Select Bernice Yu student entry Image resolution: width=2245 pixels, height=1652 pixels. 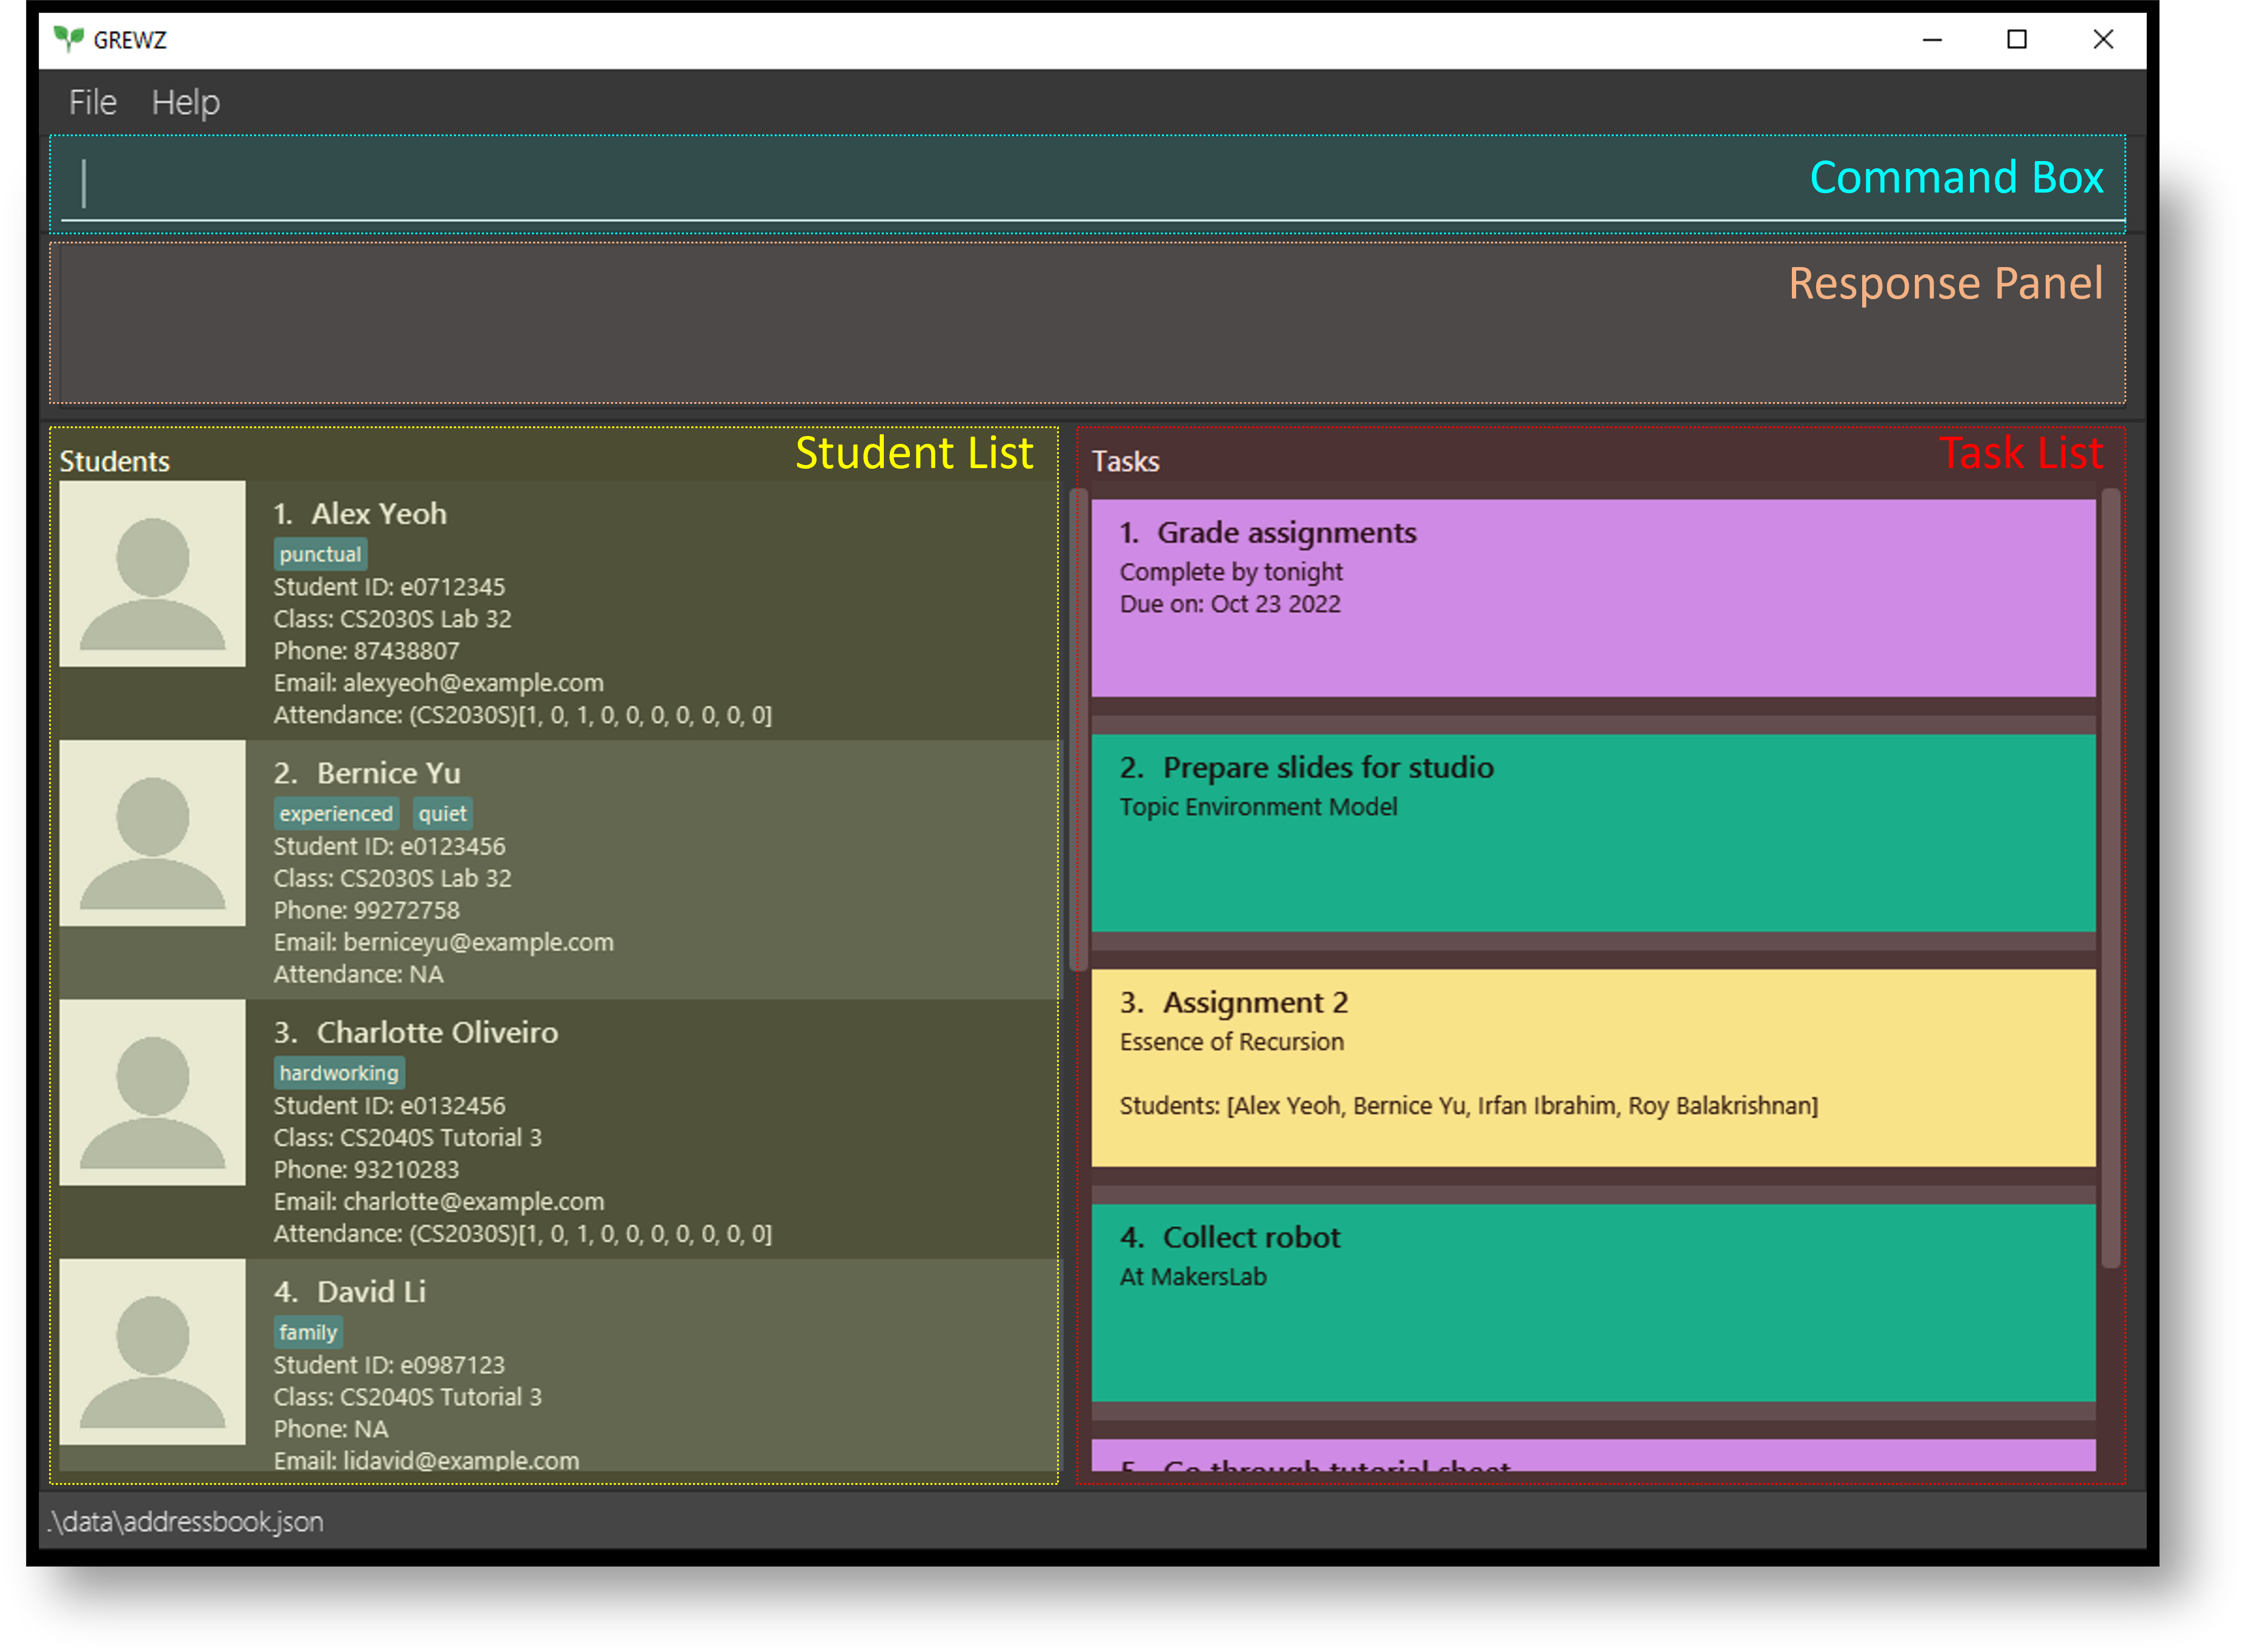(x=558, y=871)
